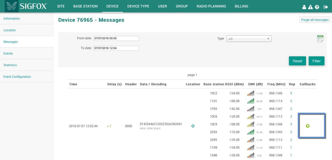The image size is (332, 160).
Task: Click Rep link for base station 10C2
Action: (x=291, y=93)
